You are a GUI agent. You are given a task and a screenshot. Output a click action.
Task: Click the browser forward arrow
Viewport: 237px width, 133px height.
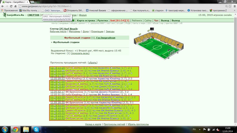[x=7, y=6]
